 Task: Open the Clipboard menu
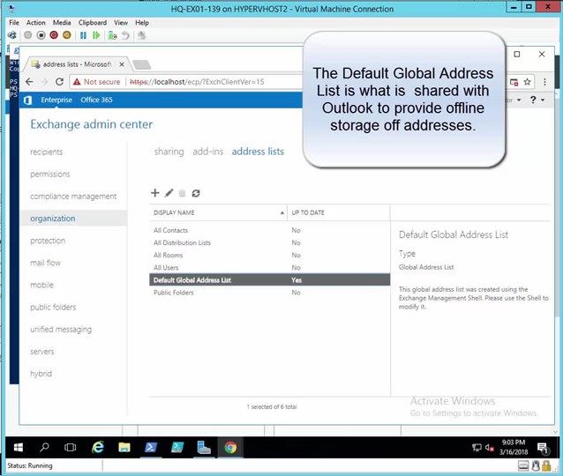(92, 22)
